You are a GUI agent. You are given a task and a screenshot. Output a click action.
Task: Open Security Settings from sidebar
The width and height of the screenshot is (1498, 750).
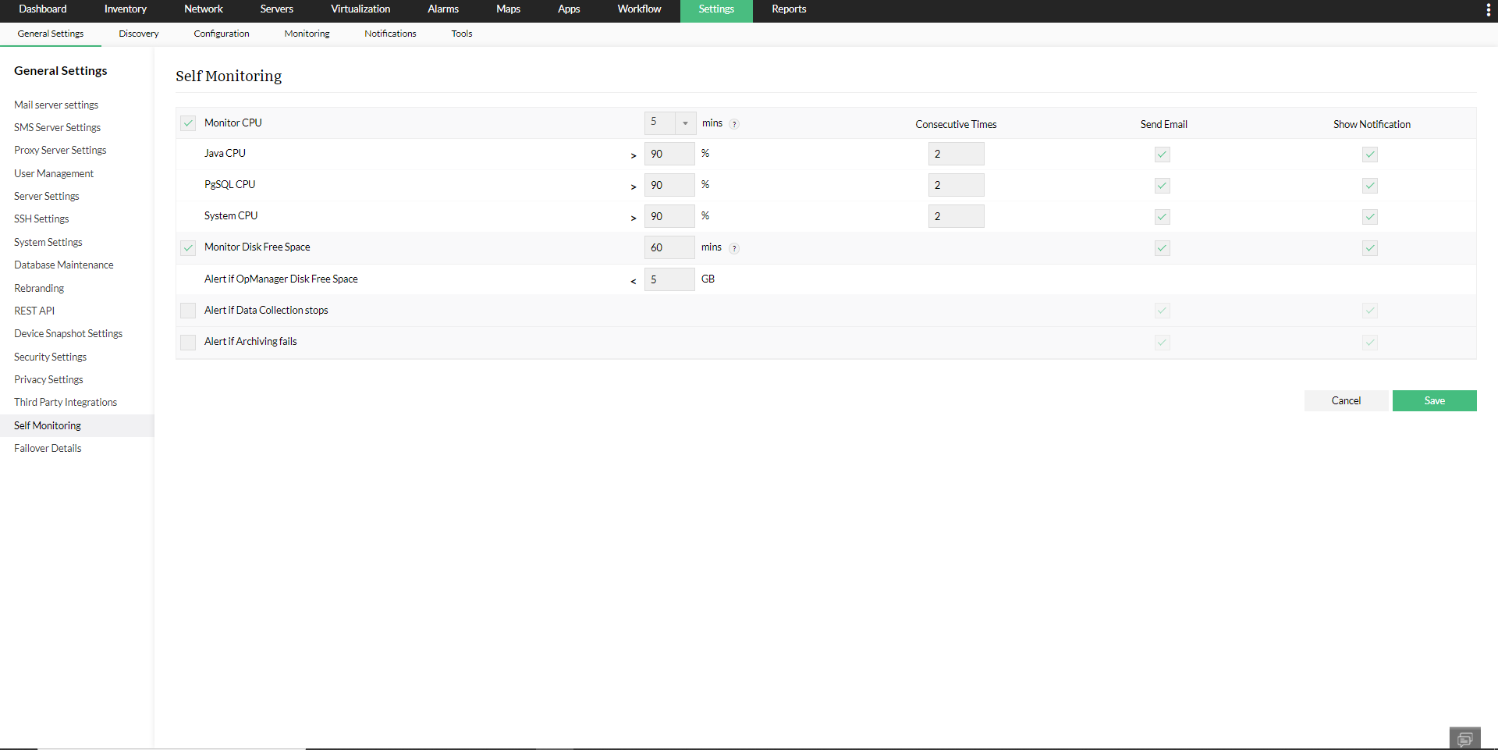(x=50, y=357)
